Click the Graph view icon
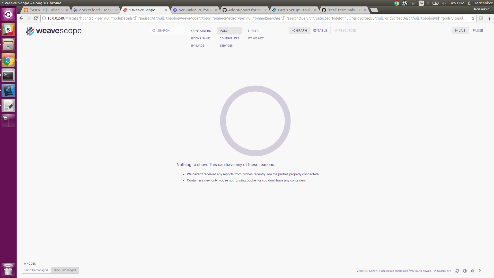 coord(299,30)
